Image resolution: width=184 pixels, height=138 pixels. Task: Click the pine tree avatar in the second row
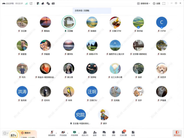(162, 45)
